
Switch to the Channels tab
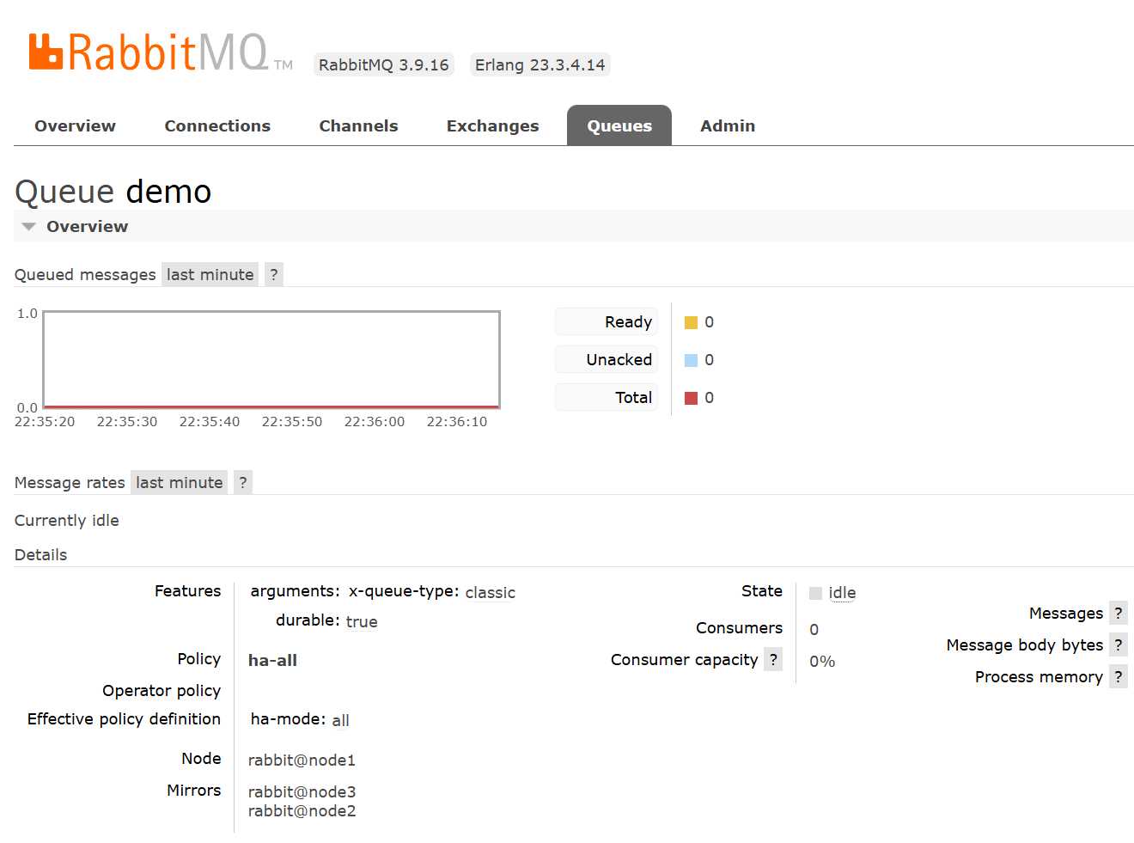[358, 125]
